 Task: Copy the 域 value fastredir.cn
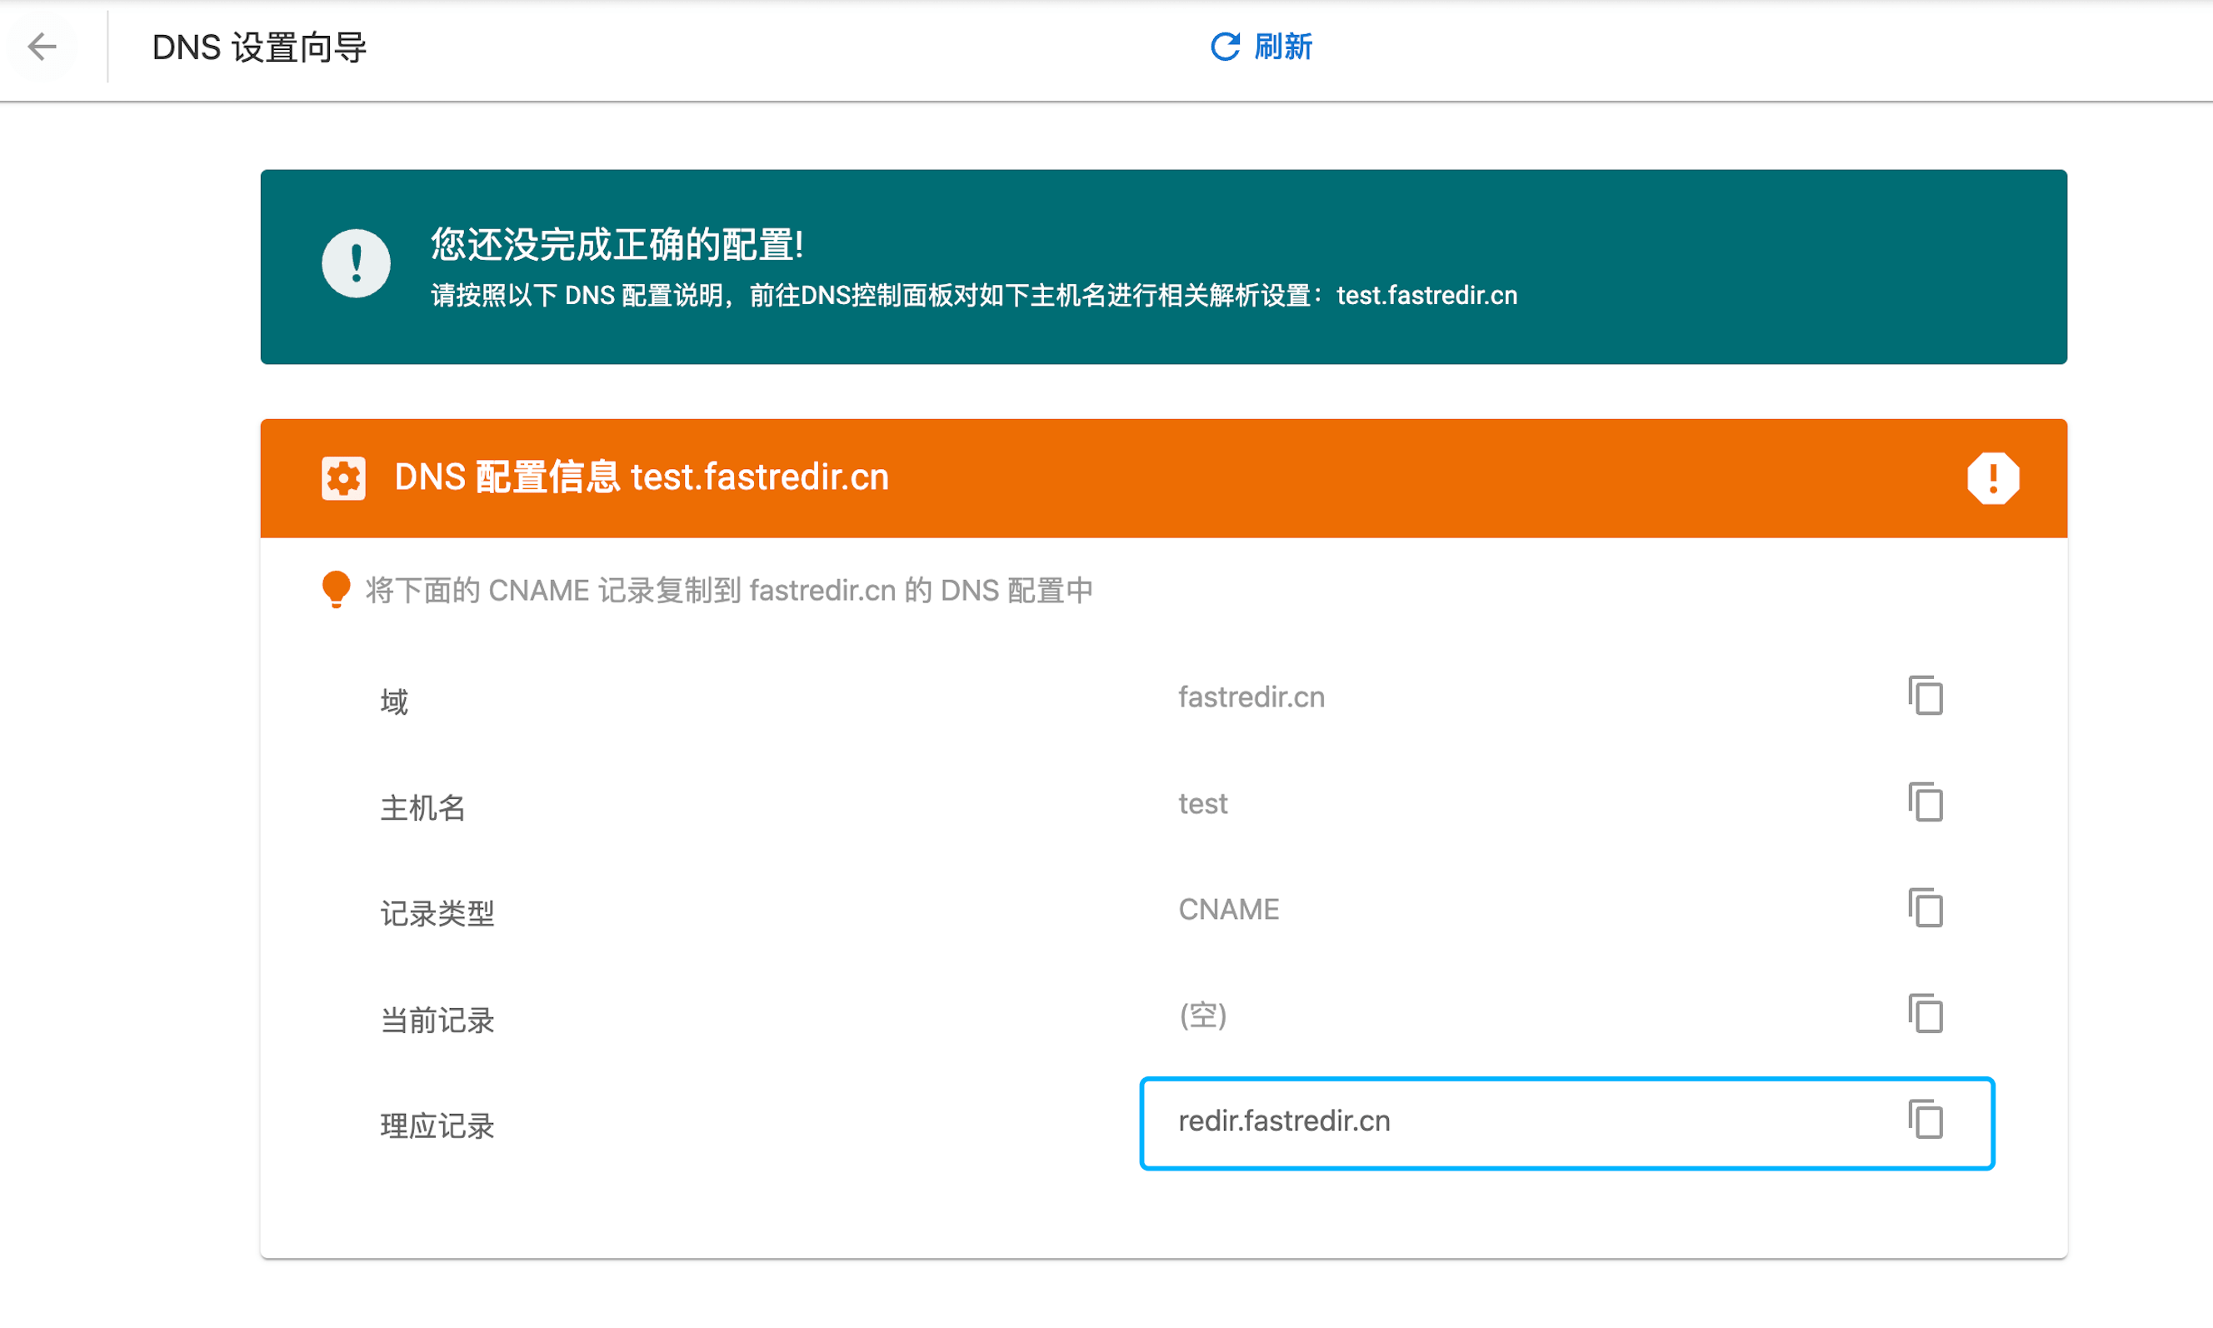pyautogui.click(x=1926, y=696)
